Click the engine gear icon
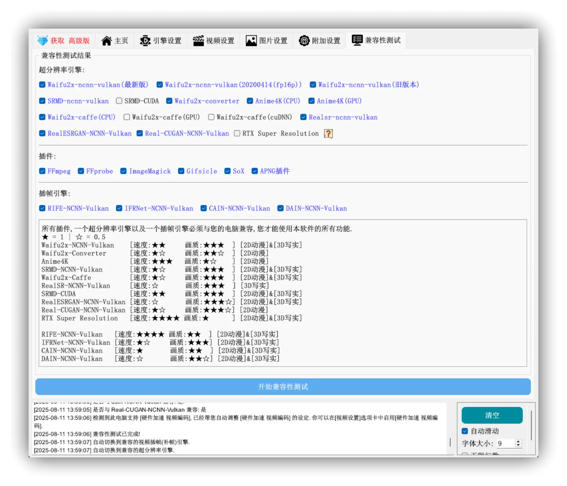The image size is (567, 486). [145, 41]
